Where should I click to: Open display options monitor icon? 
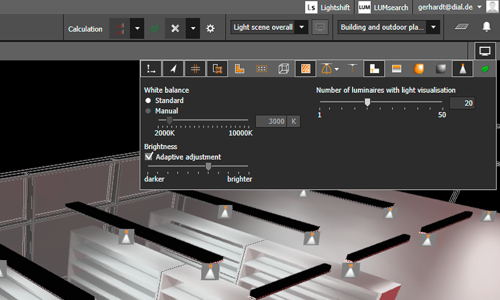pos(485,52)
